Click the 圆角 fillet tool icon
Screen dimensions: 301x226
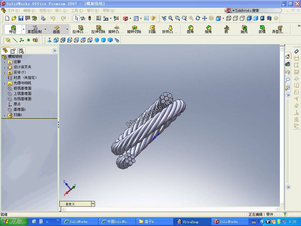point(190,29)
